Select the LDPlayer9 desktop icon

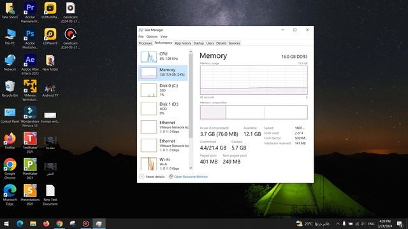click(x=50, y=36)
